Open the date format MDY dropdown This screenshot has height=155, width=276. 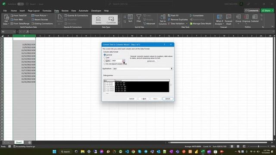click(x=124, y=61)
